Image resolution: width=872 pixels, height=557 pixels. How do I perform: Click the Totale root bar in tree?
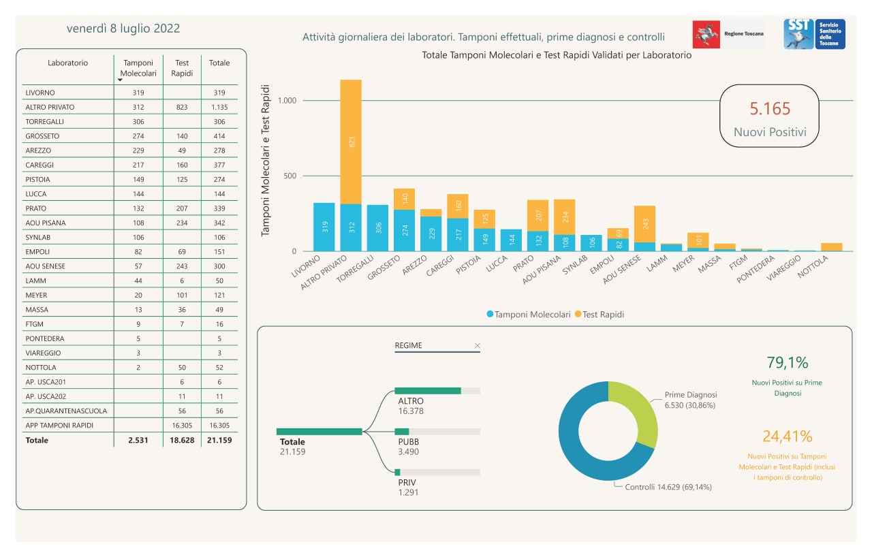pyautogui.click(x=319, y=432)
